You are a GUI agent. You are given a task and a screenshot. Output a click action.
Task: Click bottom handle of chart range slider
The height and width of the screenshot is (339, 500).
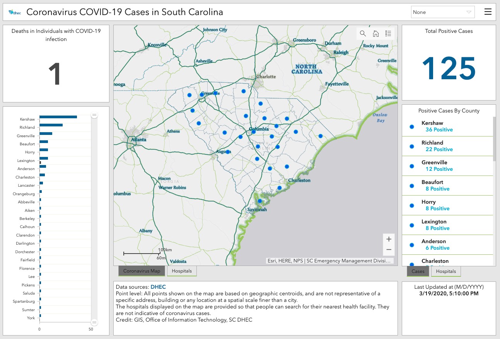(94, 322)
